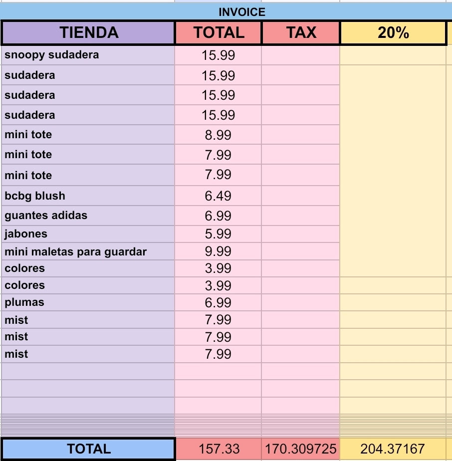Select the 'guantes adidas' cell
This screenshot has width=452, height=461.
[x=88, y=216]
